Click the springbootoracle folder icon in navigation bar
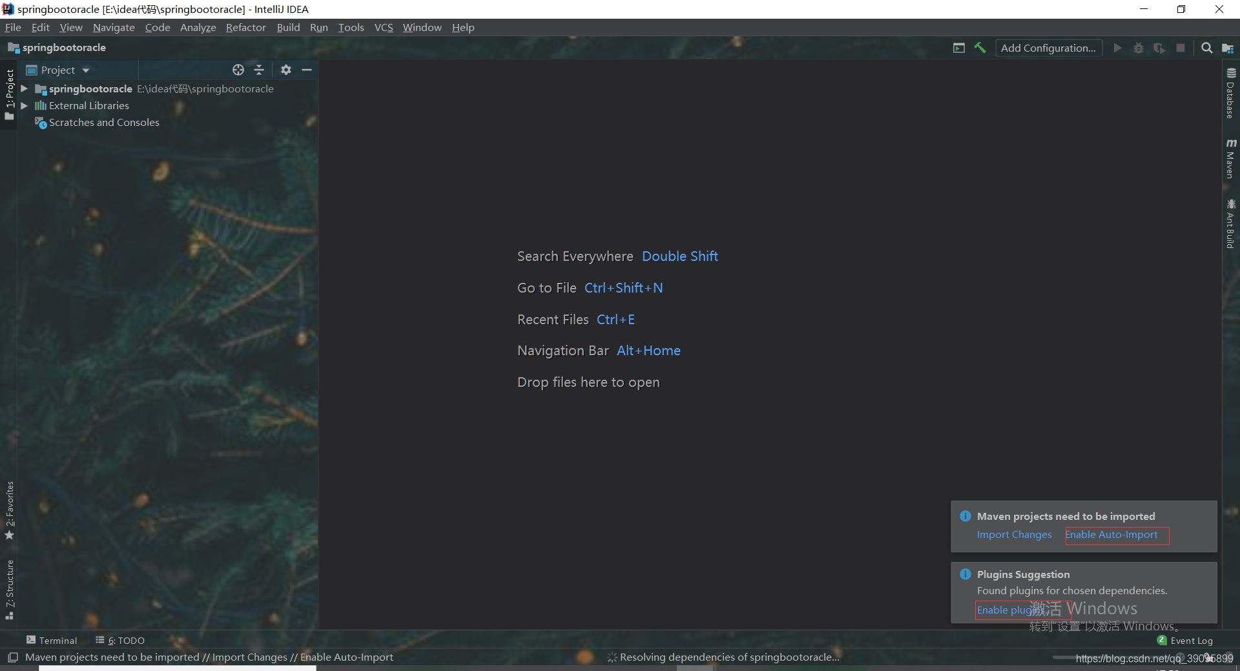 coord(14,47)
